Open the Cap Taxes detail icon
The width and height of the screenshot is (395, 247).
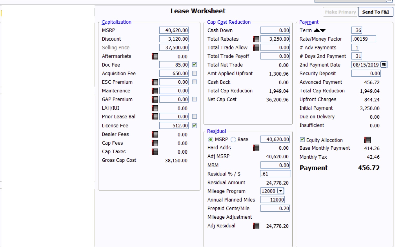pos(155,152)
